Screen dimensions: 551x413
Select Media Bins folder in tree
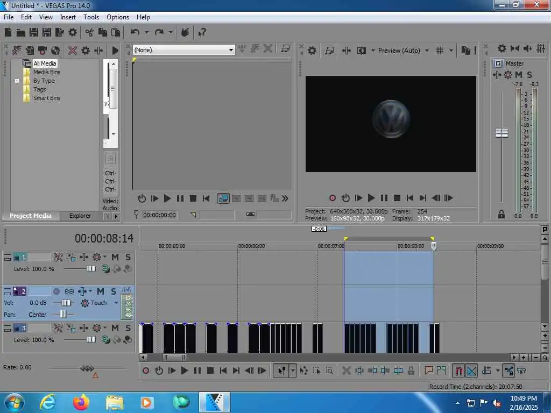tap(47, 73)
